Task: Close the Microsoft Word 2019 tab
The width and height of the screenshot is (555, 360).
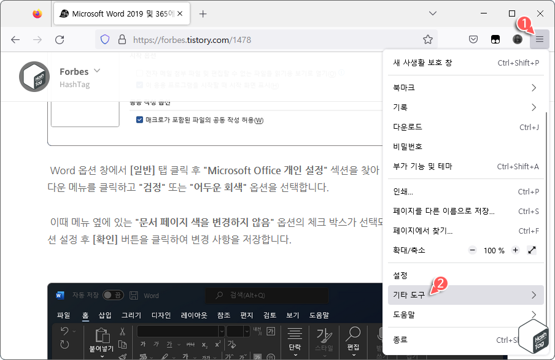Action: [180, 13]
